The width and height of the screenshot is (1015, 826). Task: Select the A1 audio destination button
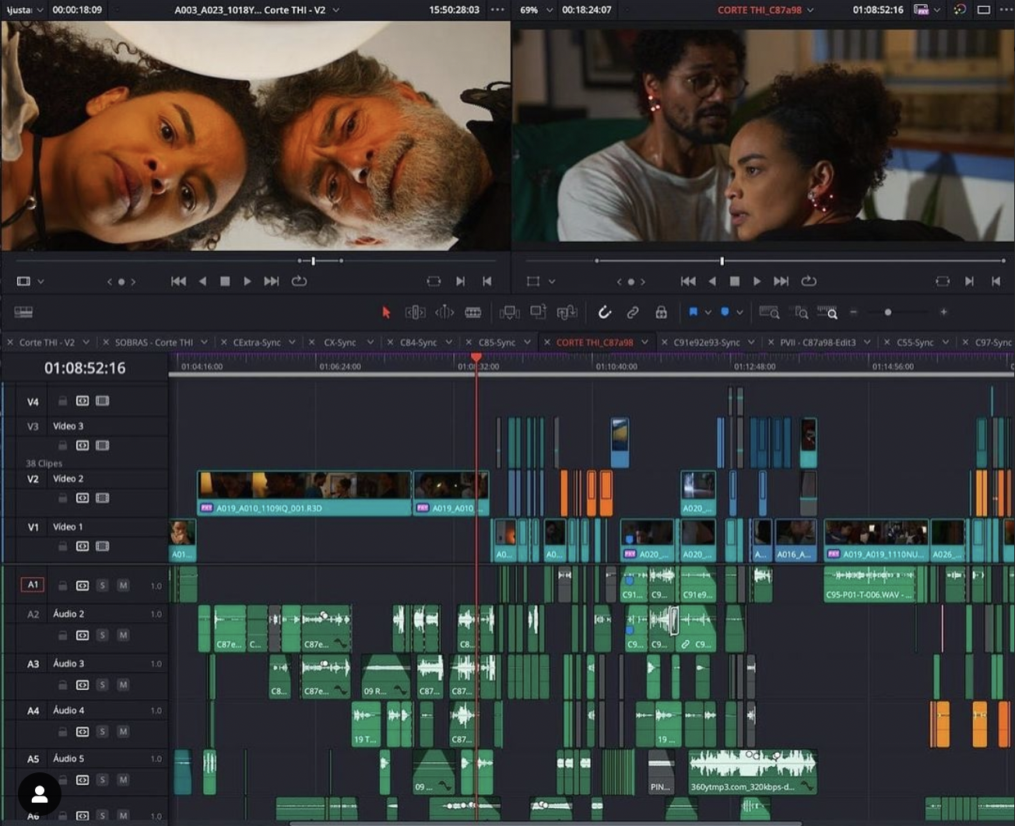click(x=33, y=585)
